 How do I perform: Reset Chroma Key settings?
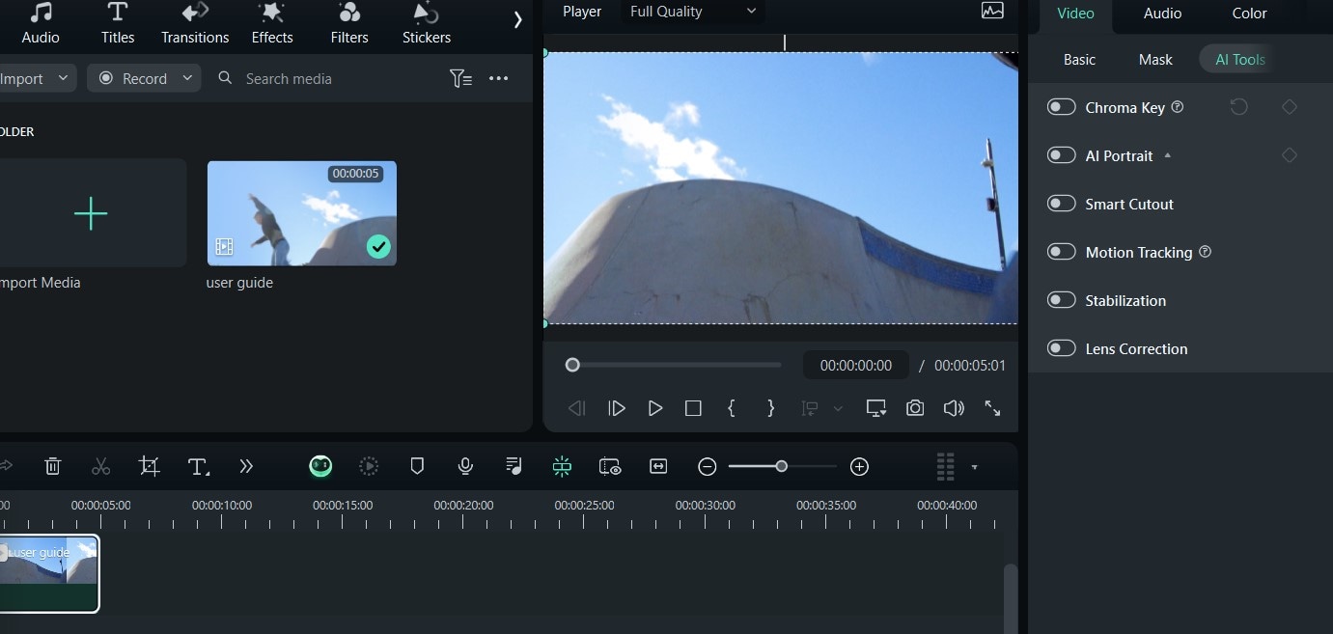click(1239, 107)
